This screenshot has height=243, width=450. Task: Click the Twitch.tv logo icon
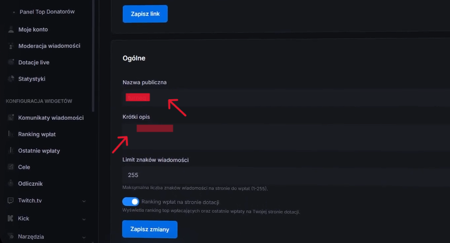coord(10,201)
